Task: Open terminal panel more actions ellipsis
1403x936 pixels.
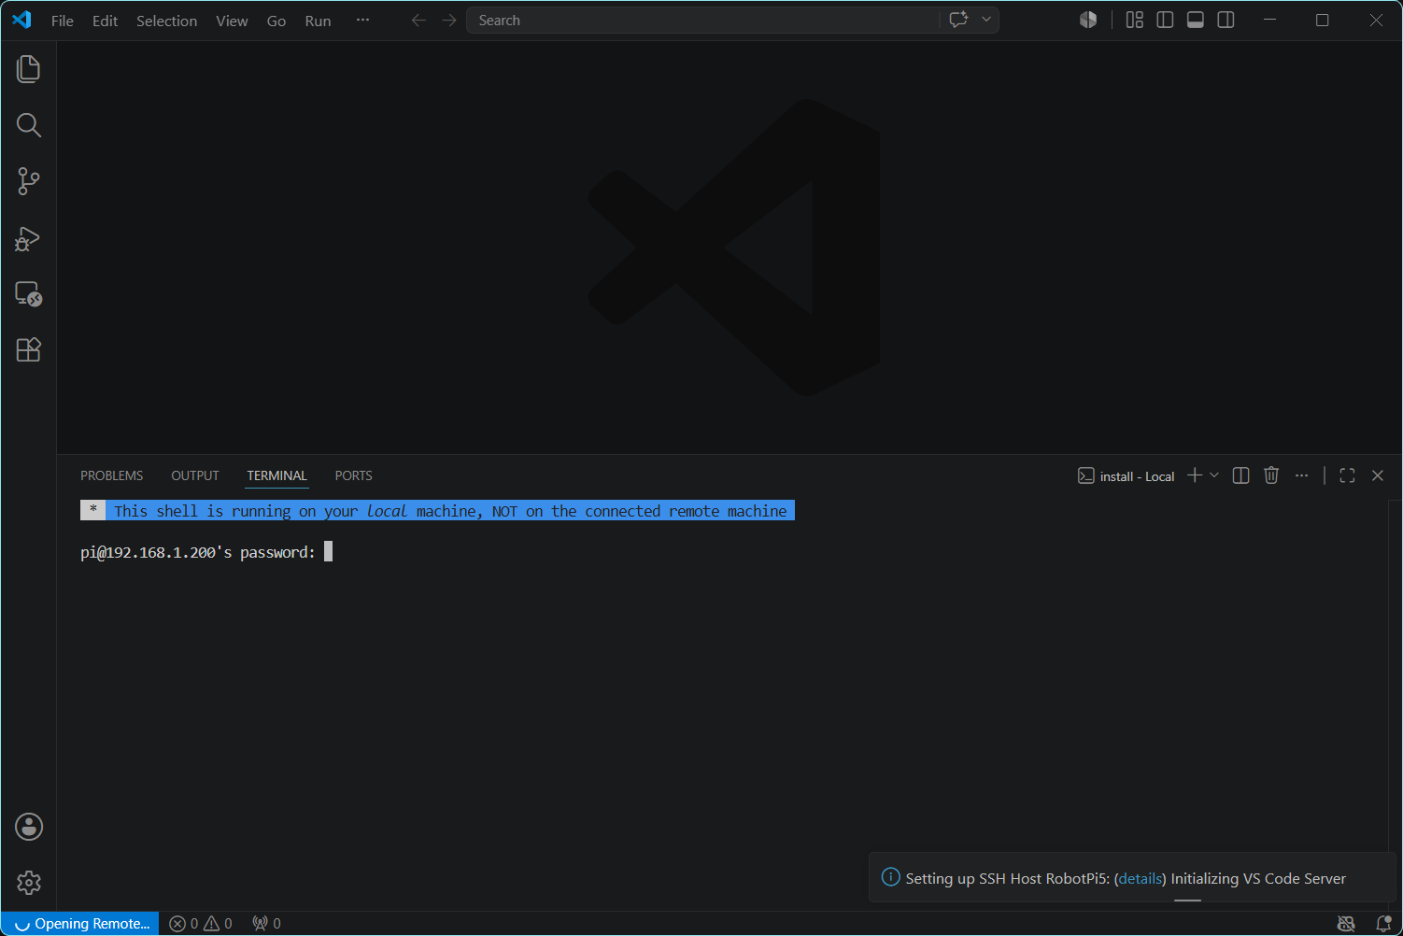Action: click(x=1302, y=475)
